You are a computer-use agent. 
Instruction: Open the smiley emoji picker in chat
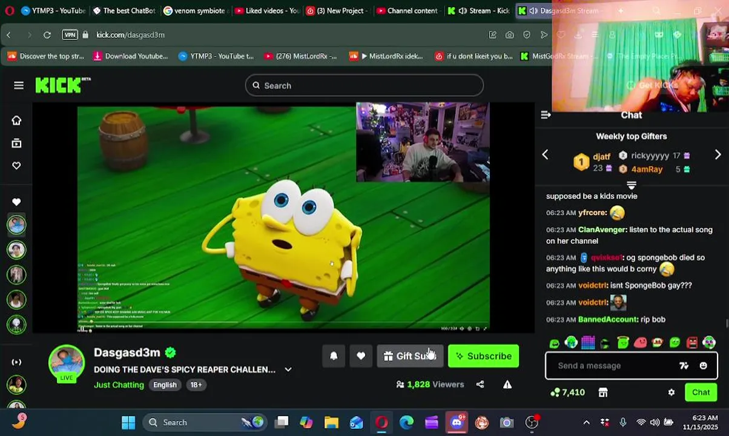(x=703, y=366)
